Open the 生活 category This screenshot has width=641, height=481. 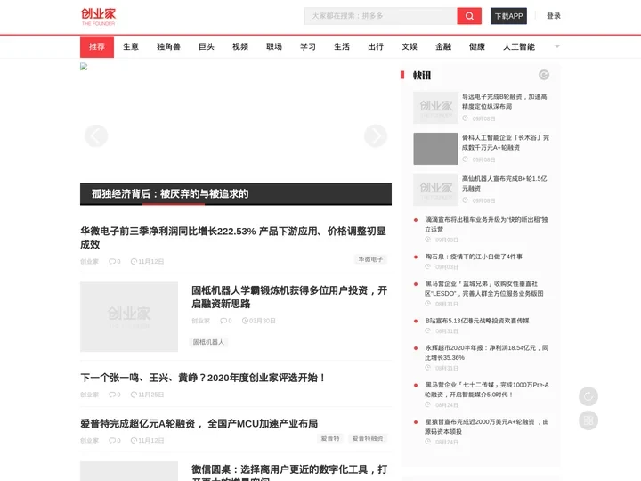pos(342,46)
